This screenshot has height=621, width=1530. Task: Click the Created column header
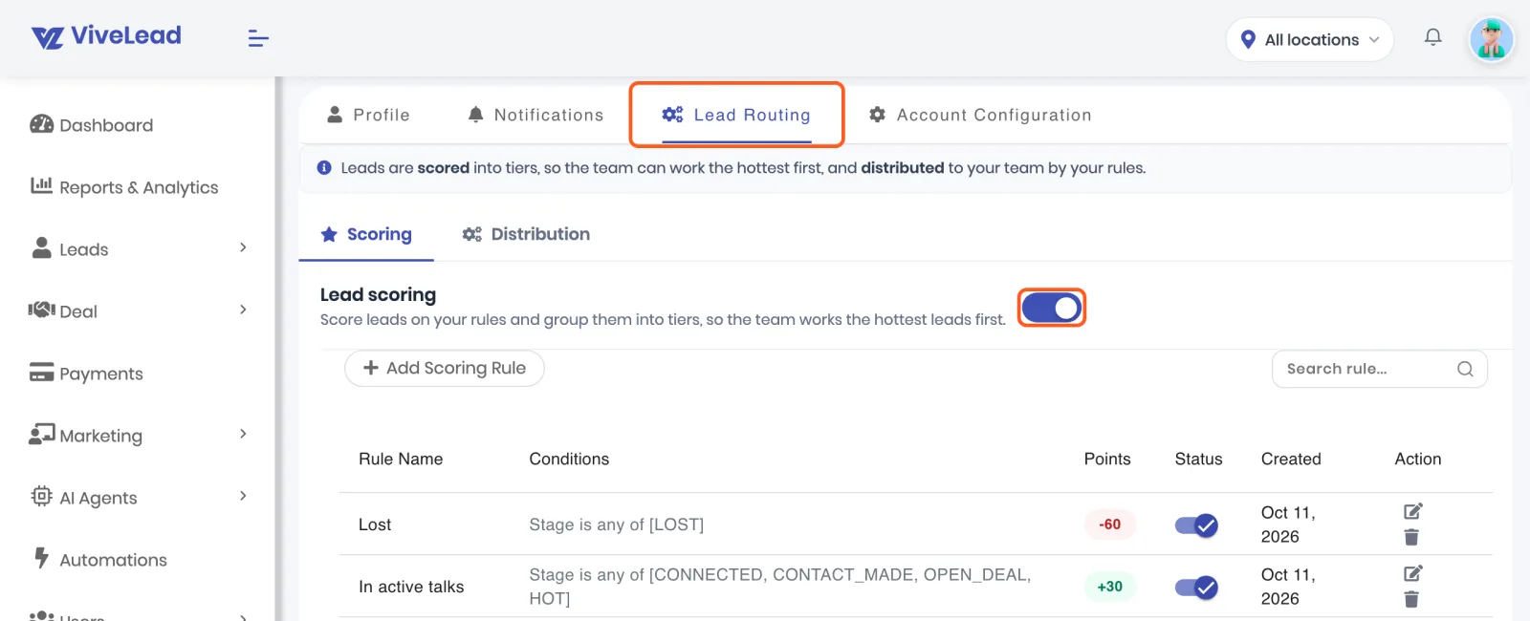(x=1291, y=459)
